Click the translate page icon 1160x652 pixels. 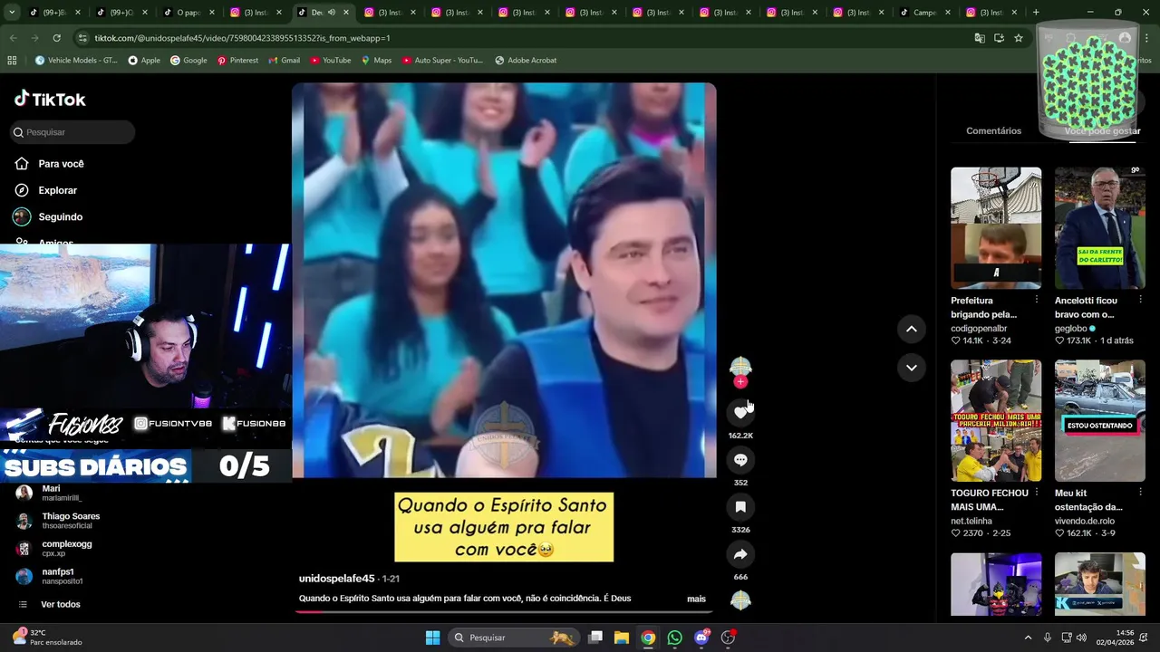pos(980,38)
